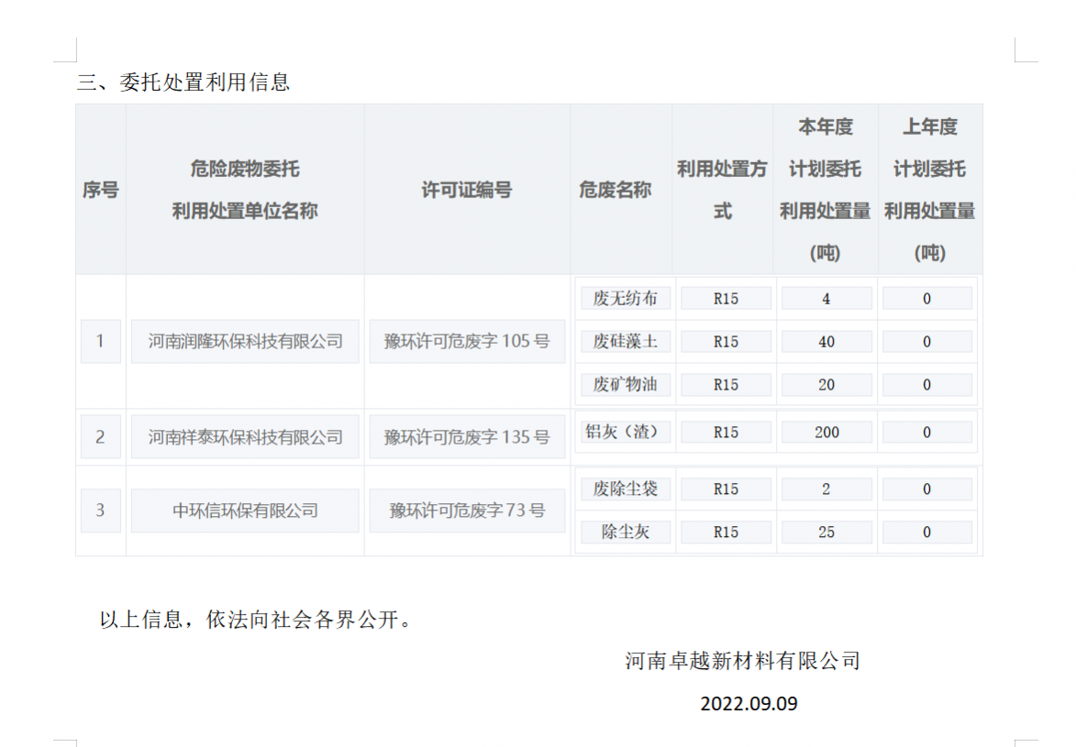The image size is (1076, 747).
Task: Click the "河南润隆环保科技有限公司" cell
Action: 245,341
